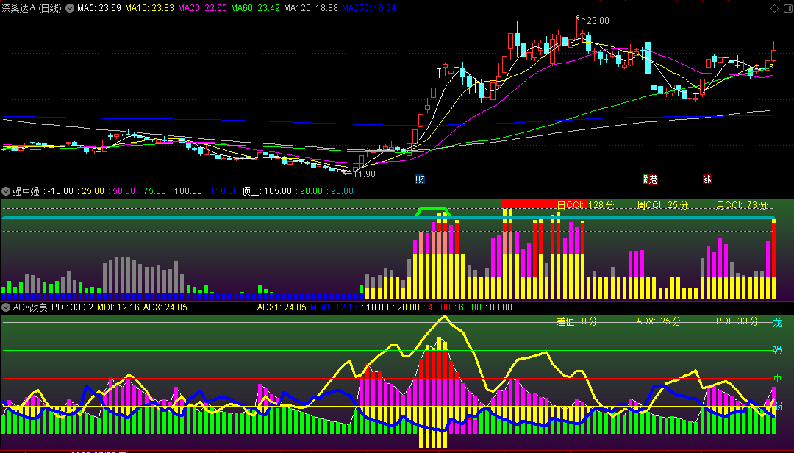Open the 涨 marker icon
794x453 pixels.
(x=707, y=179)
